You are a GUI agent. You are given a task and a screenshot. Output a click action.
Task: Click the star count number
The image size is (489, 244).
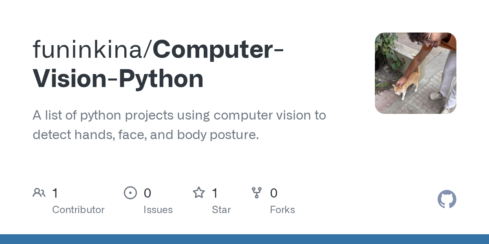point(215,193)
